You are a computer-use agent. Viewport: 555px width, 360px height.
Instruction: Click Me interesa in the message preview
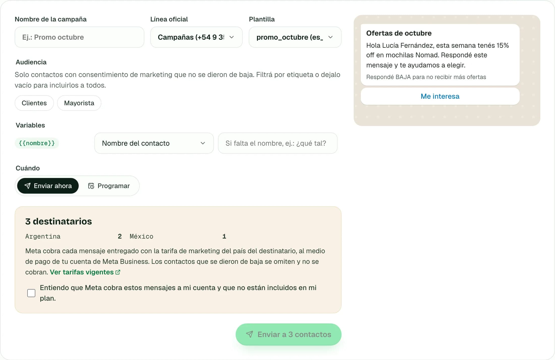click(440, 96)
